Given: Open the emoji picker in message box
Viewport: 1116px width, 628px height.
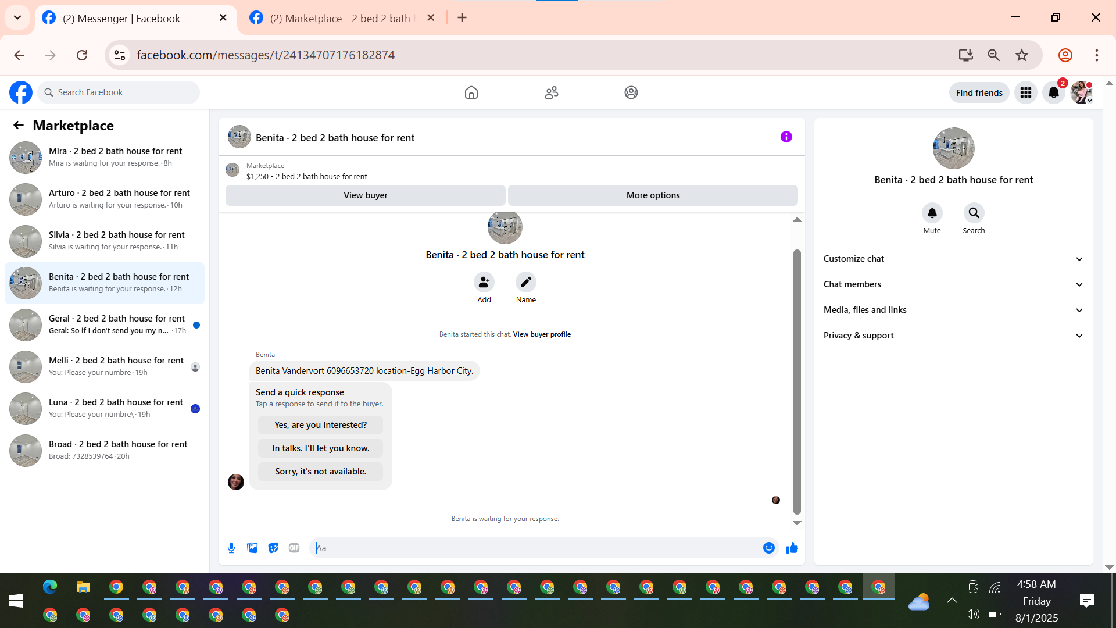Looking at the screenshot, I should click(768, 548).
